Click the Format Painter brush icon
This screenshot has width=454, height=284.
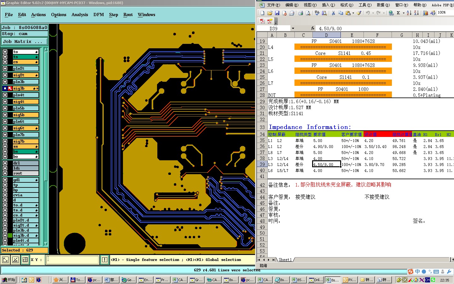[359, 13]
